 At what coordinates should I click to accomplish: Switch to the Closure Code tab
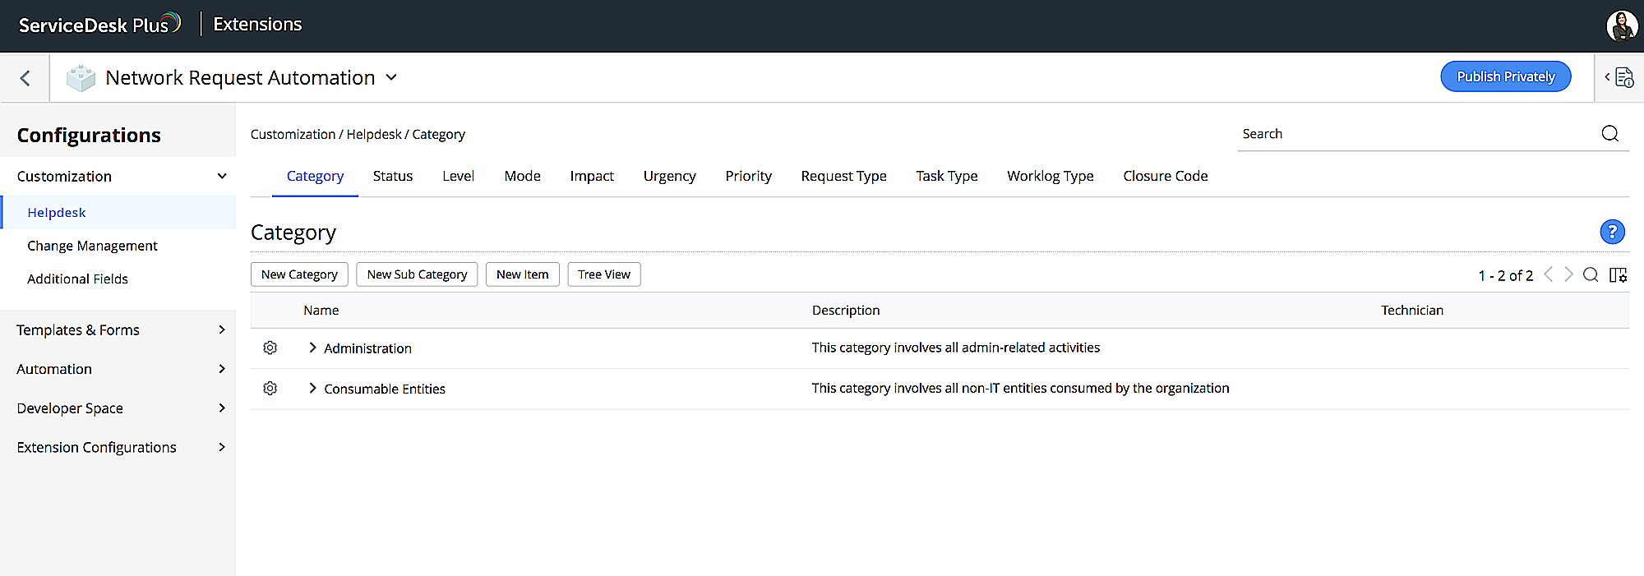coord(1165,176)
